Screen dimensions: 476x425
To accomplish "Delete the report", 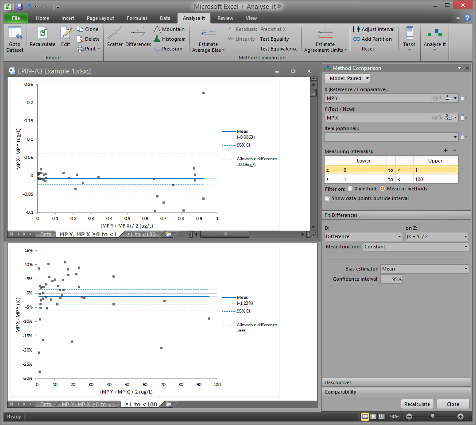I will pyautogui.click(x=88, y=39).
